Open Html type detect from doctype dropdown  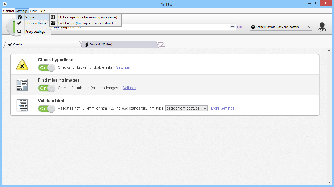[x=186, y=108]
